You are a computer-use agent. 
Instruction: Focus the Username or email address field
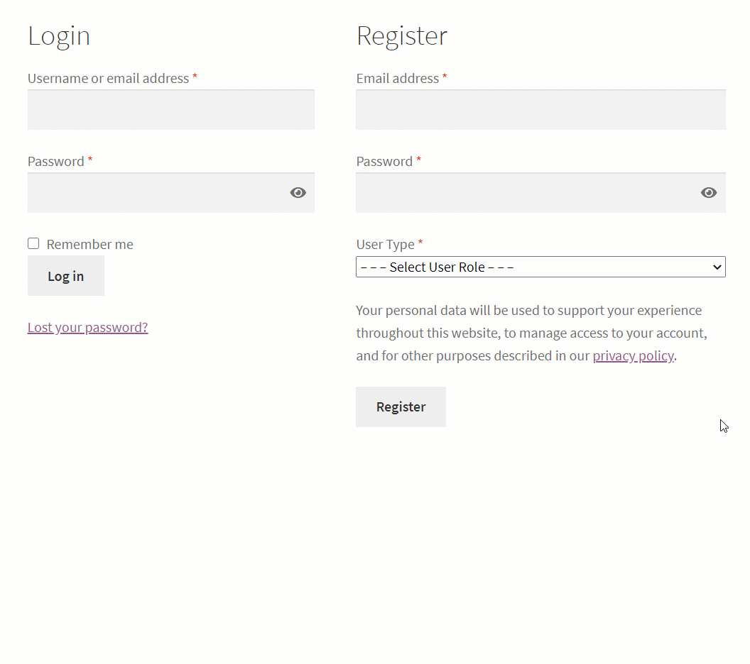pos(170,109)
